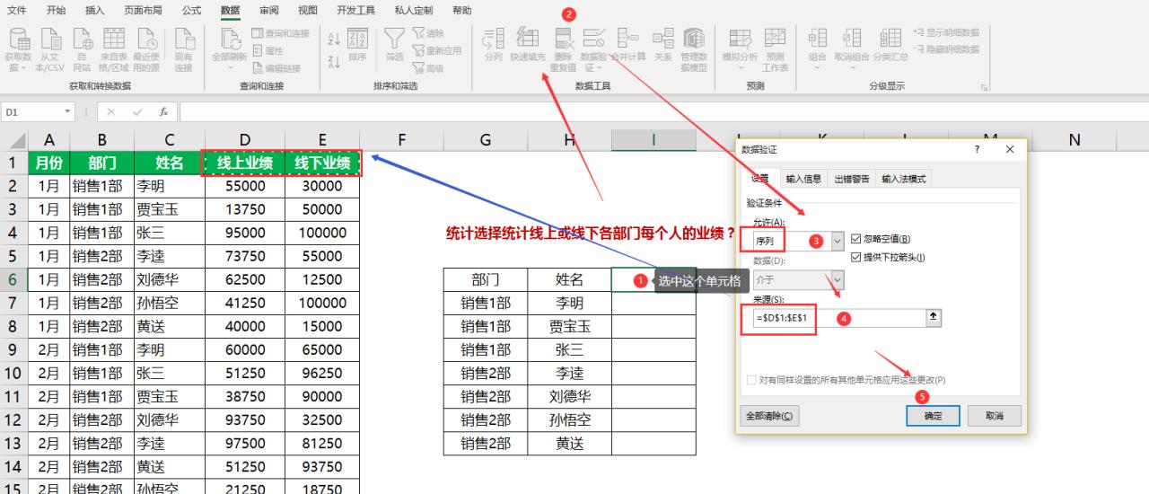
Task: Click 取消 cancel button
Action: pyautogui.click(x=993, y=416)
